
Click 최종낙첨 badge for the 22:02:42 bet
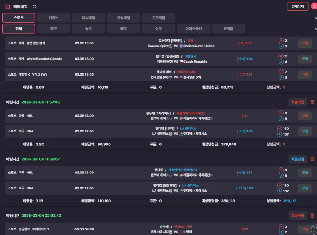pos(298,216)
